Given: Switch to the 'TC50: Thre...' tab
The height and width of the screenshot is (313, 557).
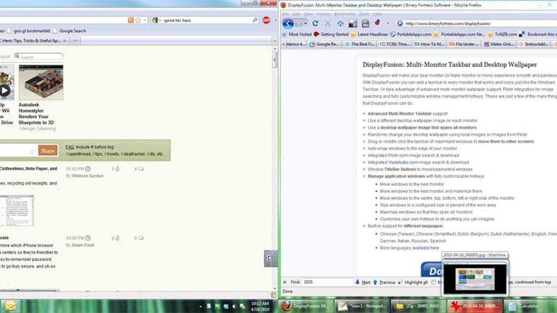Looking at the screenshot, I should point(394,45).
